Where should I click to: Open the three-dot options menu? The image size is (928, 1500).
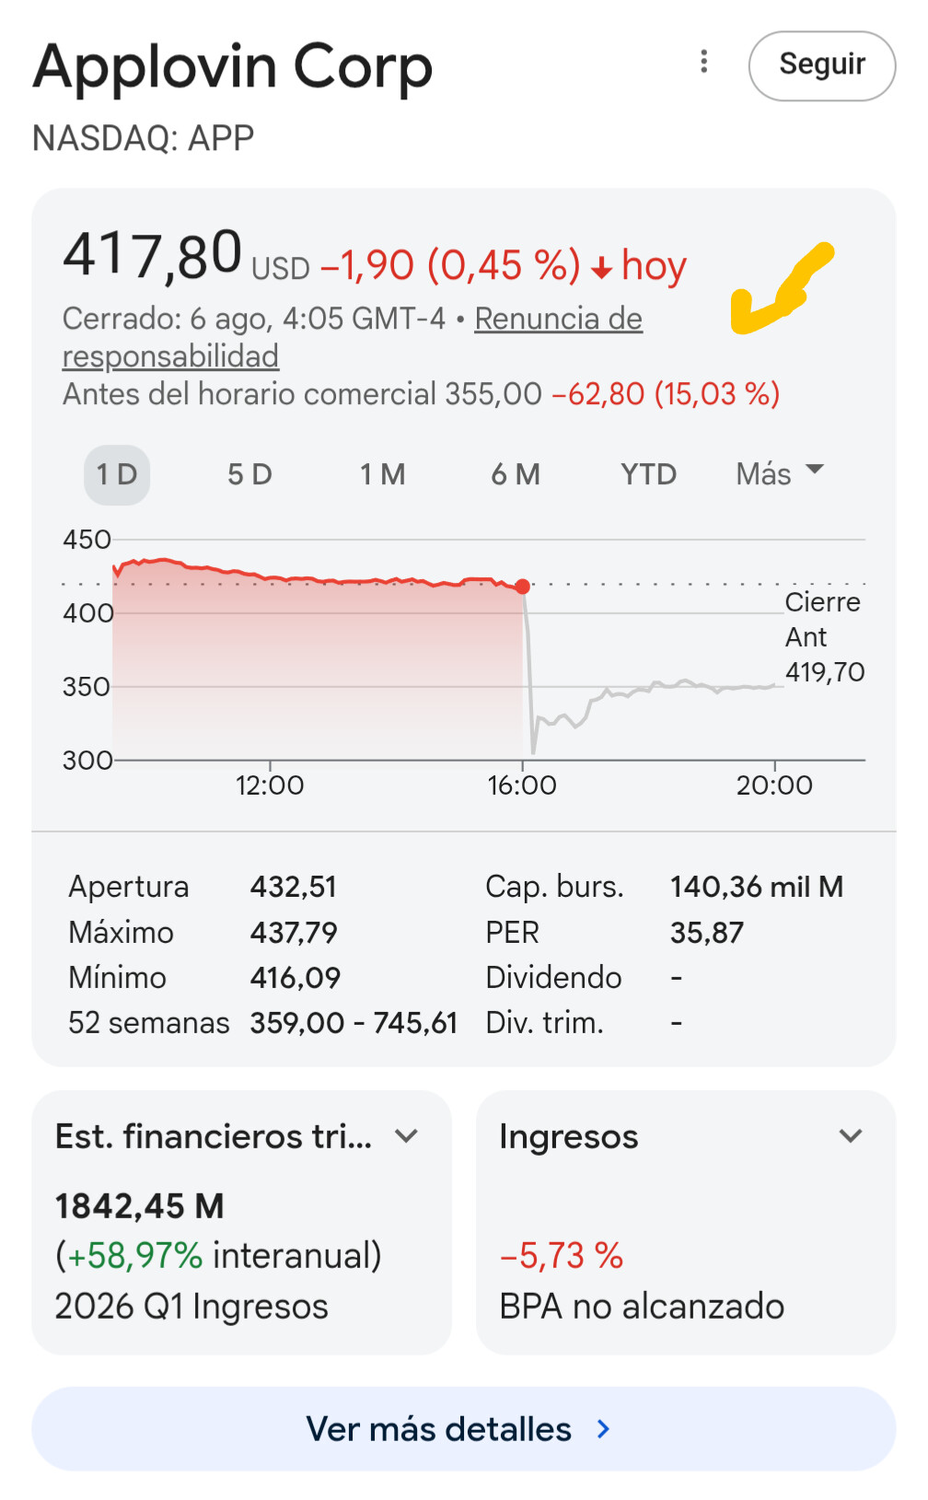click(704, 62)
